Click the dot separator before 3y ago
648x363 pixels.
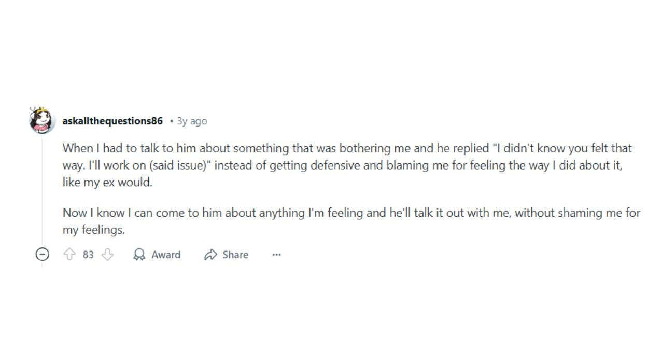coord(171,121)
